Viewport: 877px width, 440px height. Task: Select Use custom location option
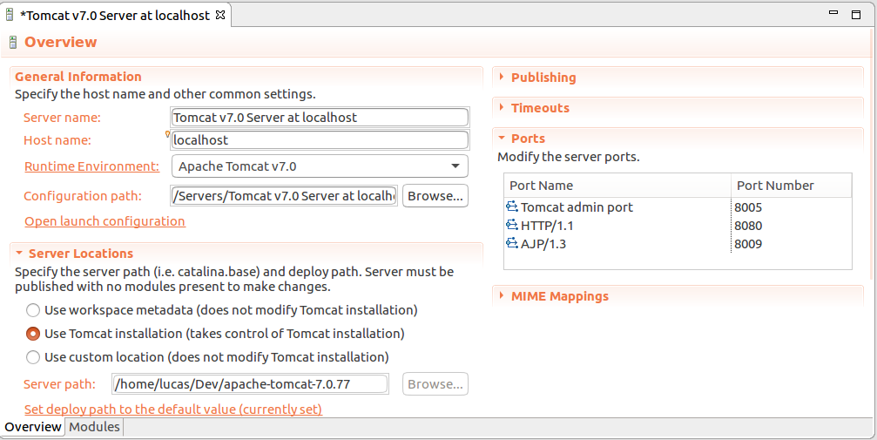point(33,357)
